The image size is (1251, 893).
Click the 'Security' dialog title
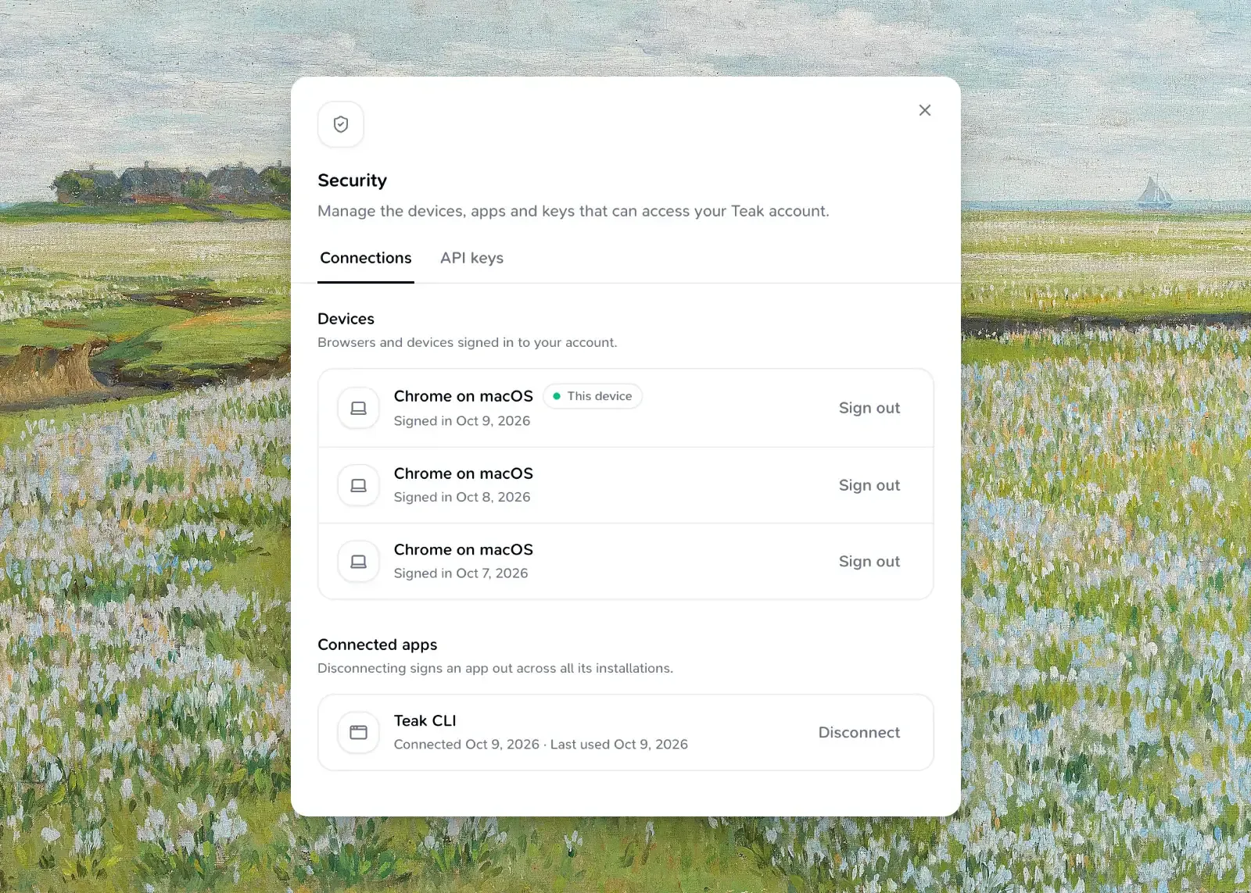(x=352, y=180)
